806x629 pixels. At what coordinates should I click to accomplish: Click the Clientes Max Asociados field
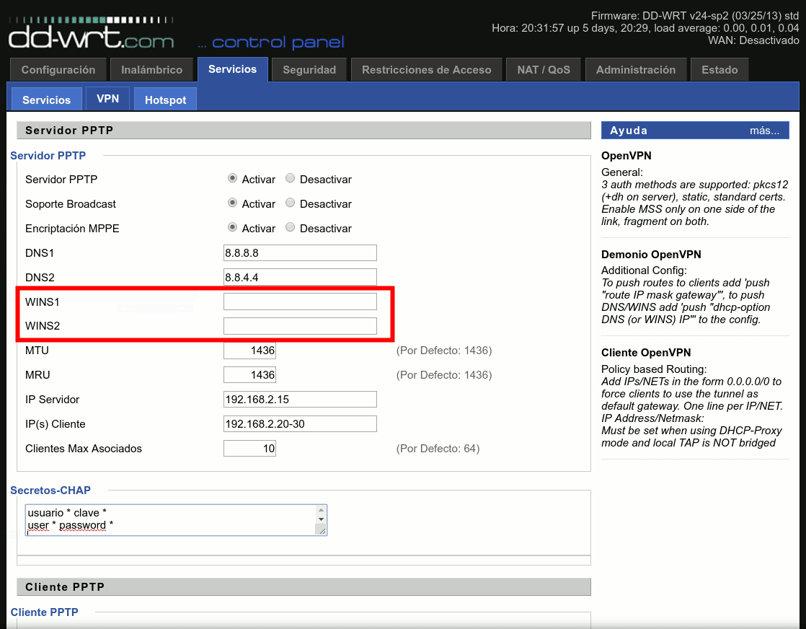250,449
